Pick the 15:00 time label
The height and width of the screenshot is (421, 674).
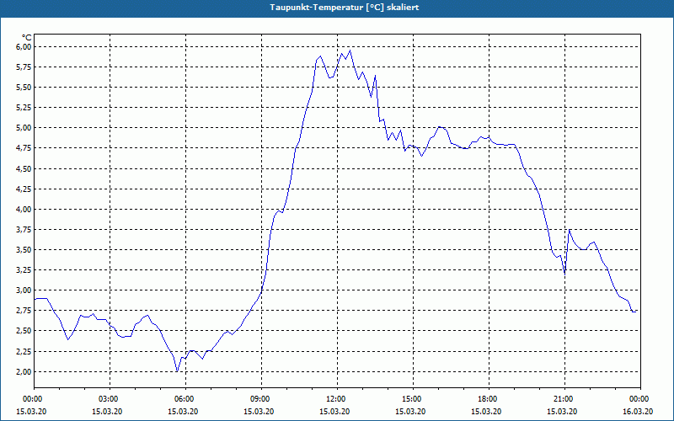pyautogui.click(x=413, y=399)
